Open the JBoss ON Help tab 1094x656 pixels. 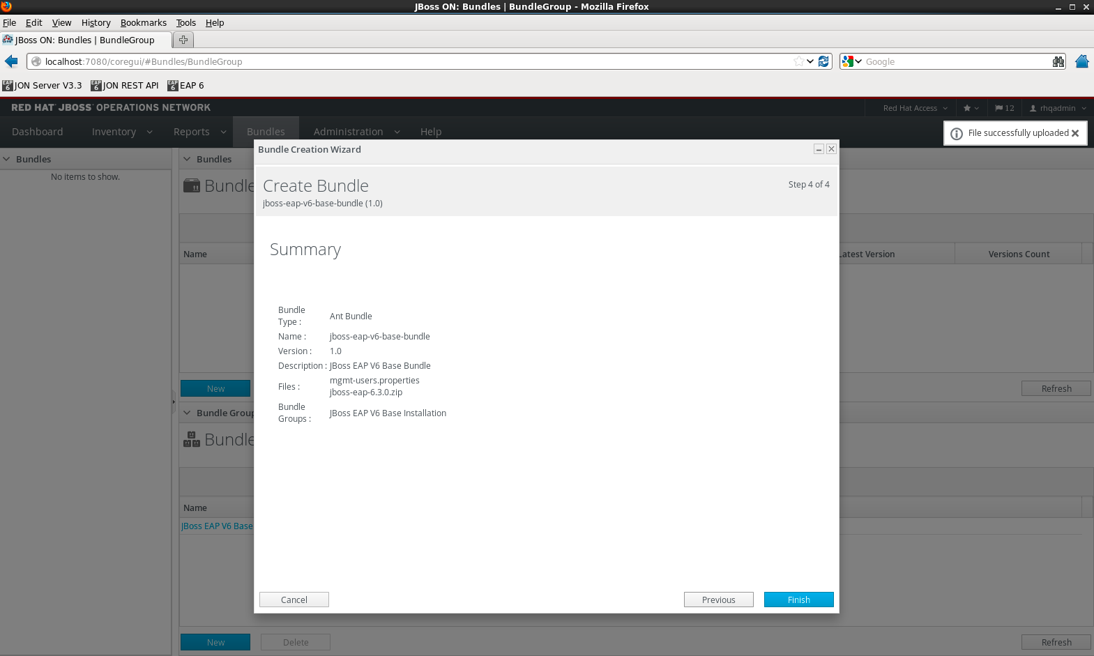(431, 132)
